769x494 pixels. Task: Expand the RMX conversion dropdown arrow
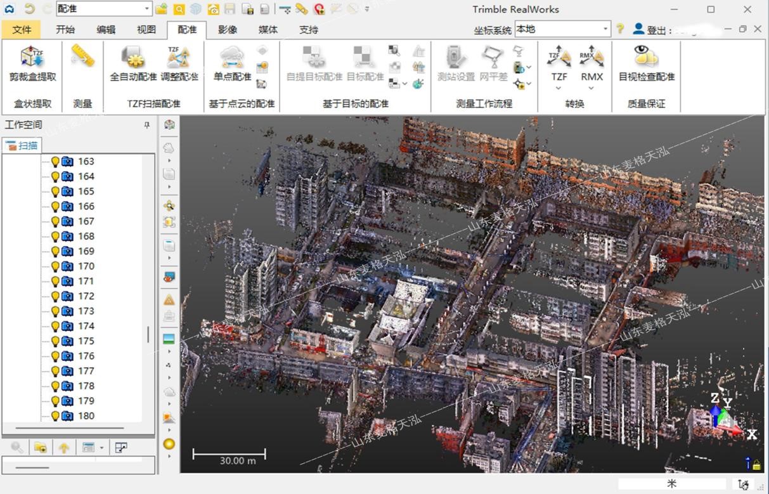pos(591,88)
